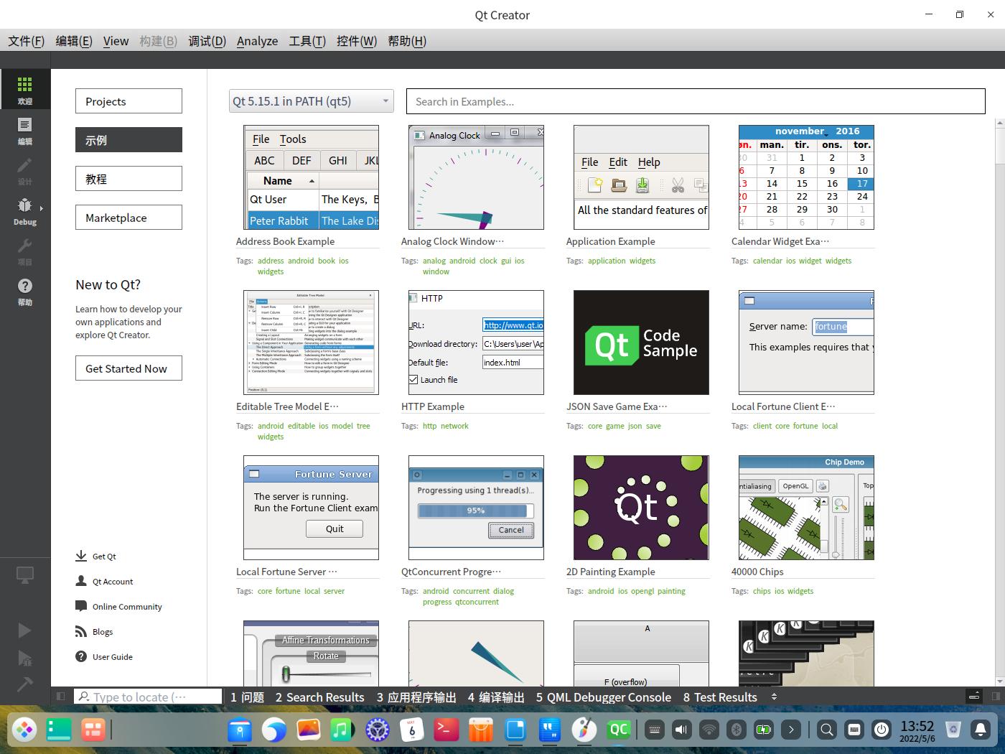Toggle the right sidebar visibility button
This screenshot has width=1005, height=754.
996,697
